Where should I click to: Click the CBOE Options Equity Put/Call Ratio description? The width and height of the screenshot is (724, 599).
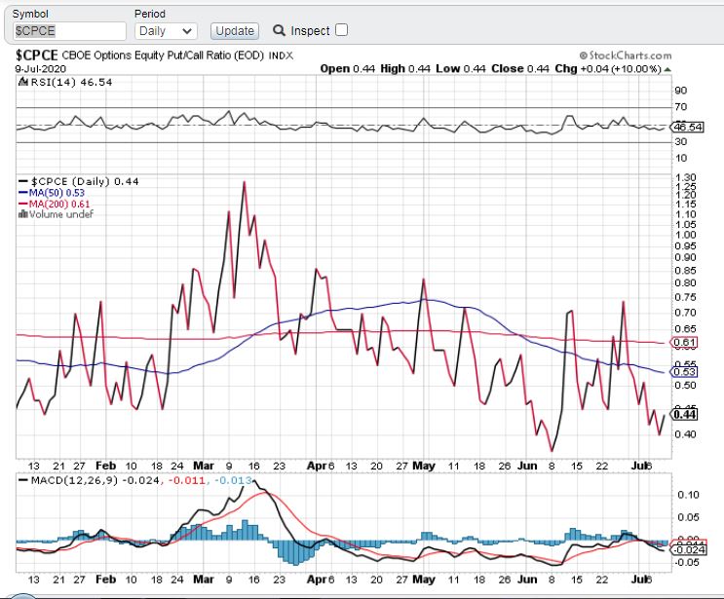click(163, 56)
